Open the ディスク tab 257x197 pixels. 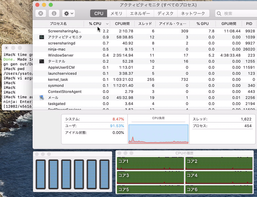pos(165,13)
